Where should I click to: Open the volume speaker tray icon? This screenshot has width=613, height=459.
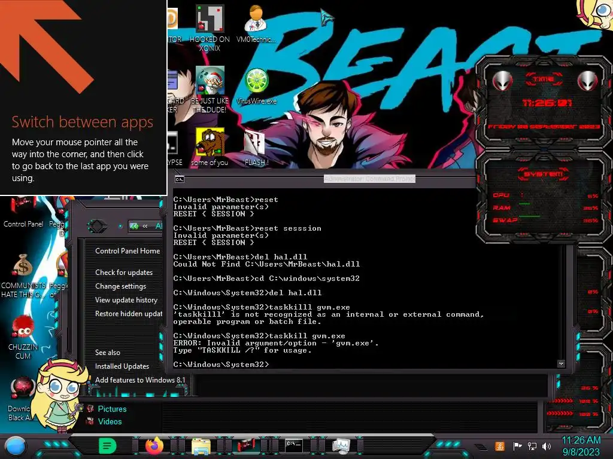point(547,446)
